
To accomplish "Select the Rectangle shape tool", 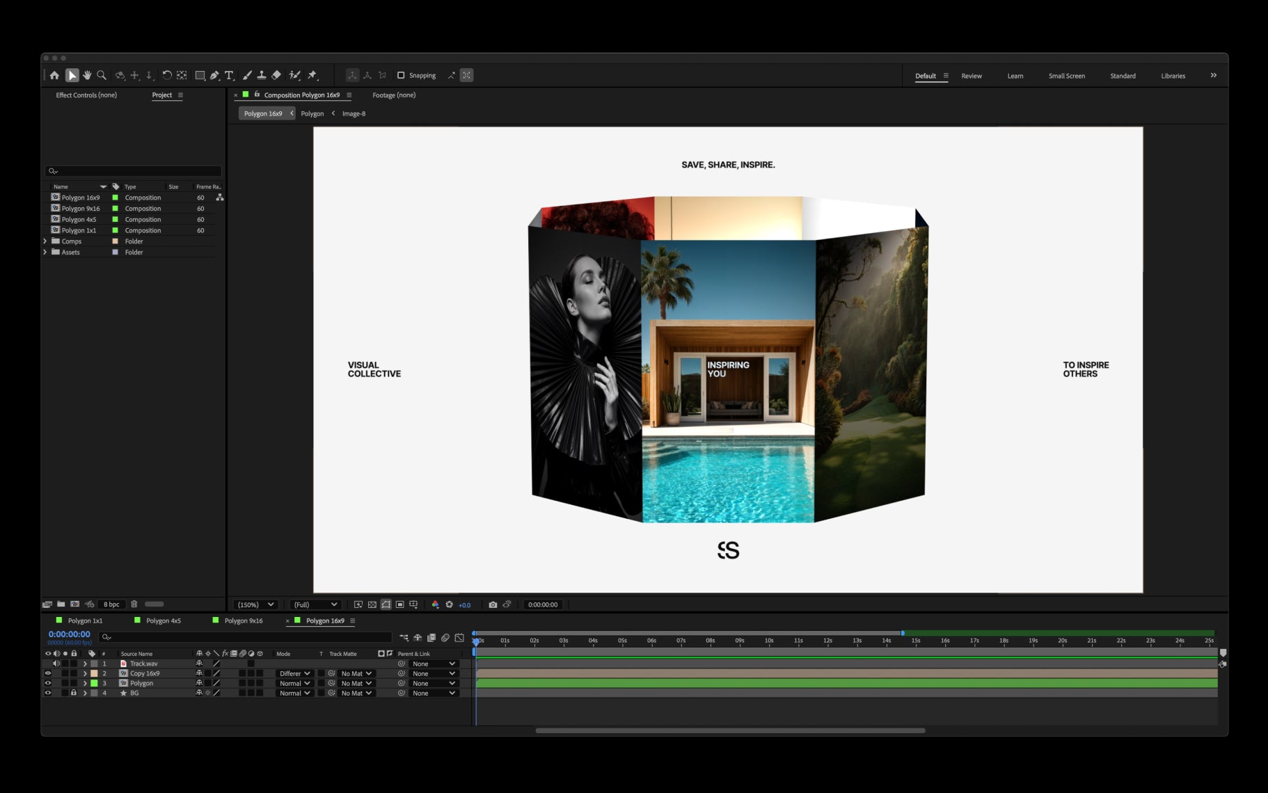I will [x=200, y=75].
